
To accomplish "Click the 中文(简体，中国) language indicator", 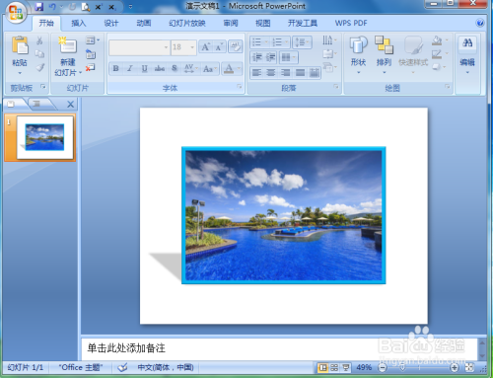I will tap(165, 367).
